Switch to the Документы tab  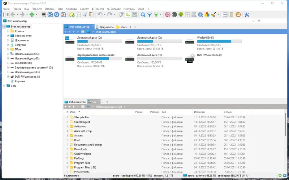pyautogui.click(x=105, y=27)
